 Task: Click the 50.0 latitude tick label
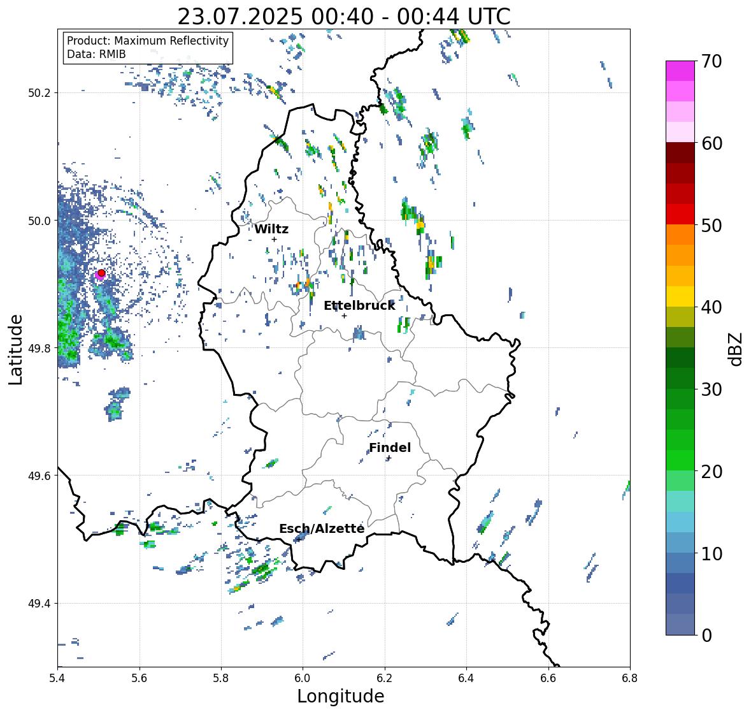[x=39, y=221]
